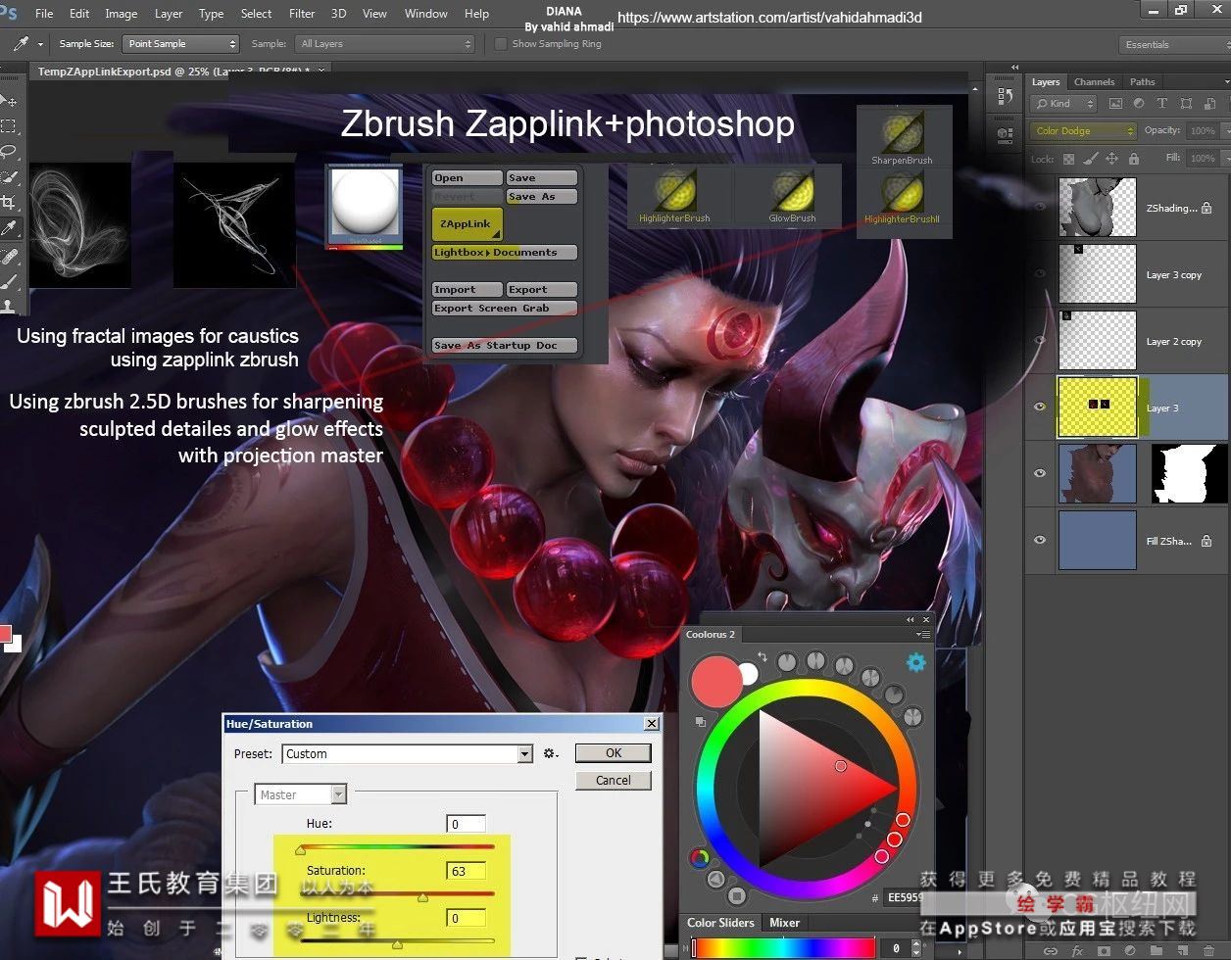The image size is (1231, 960).
Task: Click the shape layer filter icon
Action: coord(1186,103)
